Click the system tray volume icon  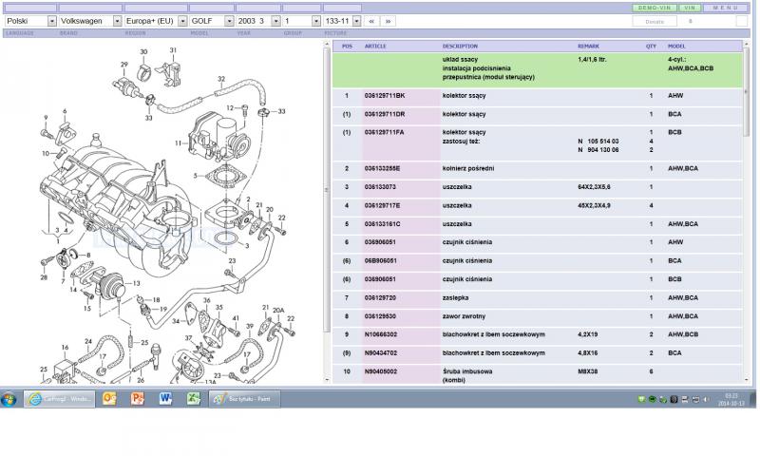pos(706,400)
